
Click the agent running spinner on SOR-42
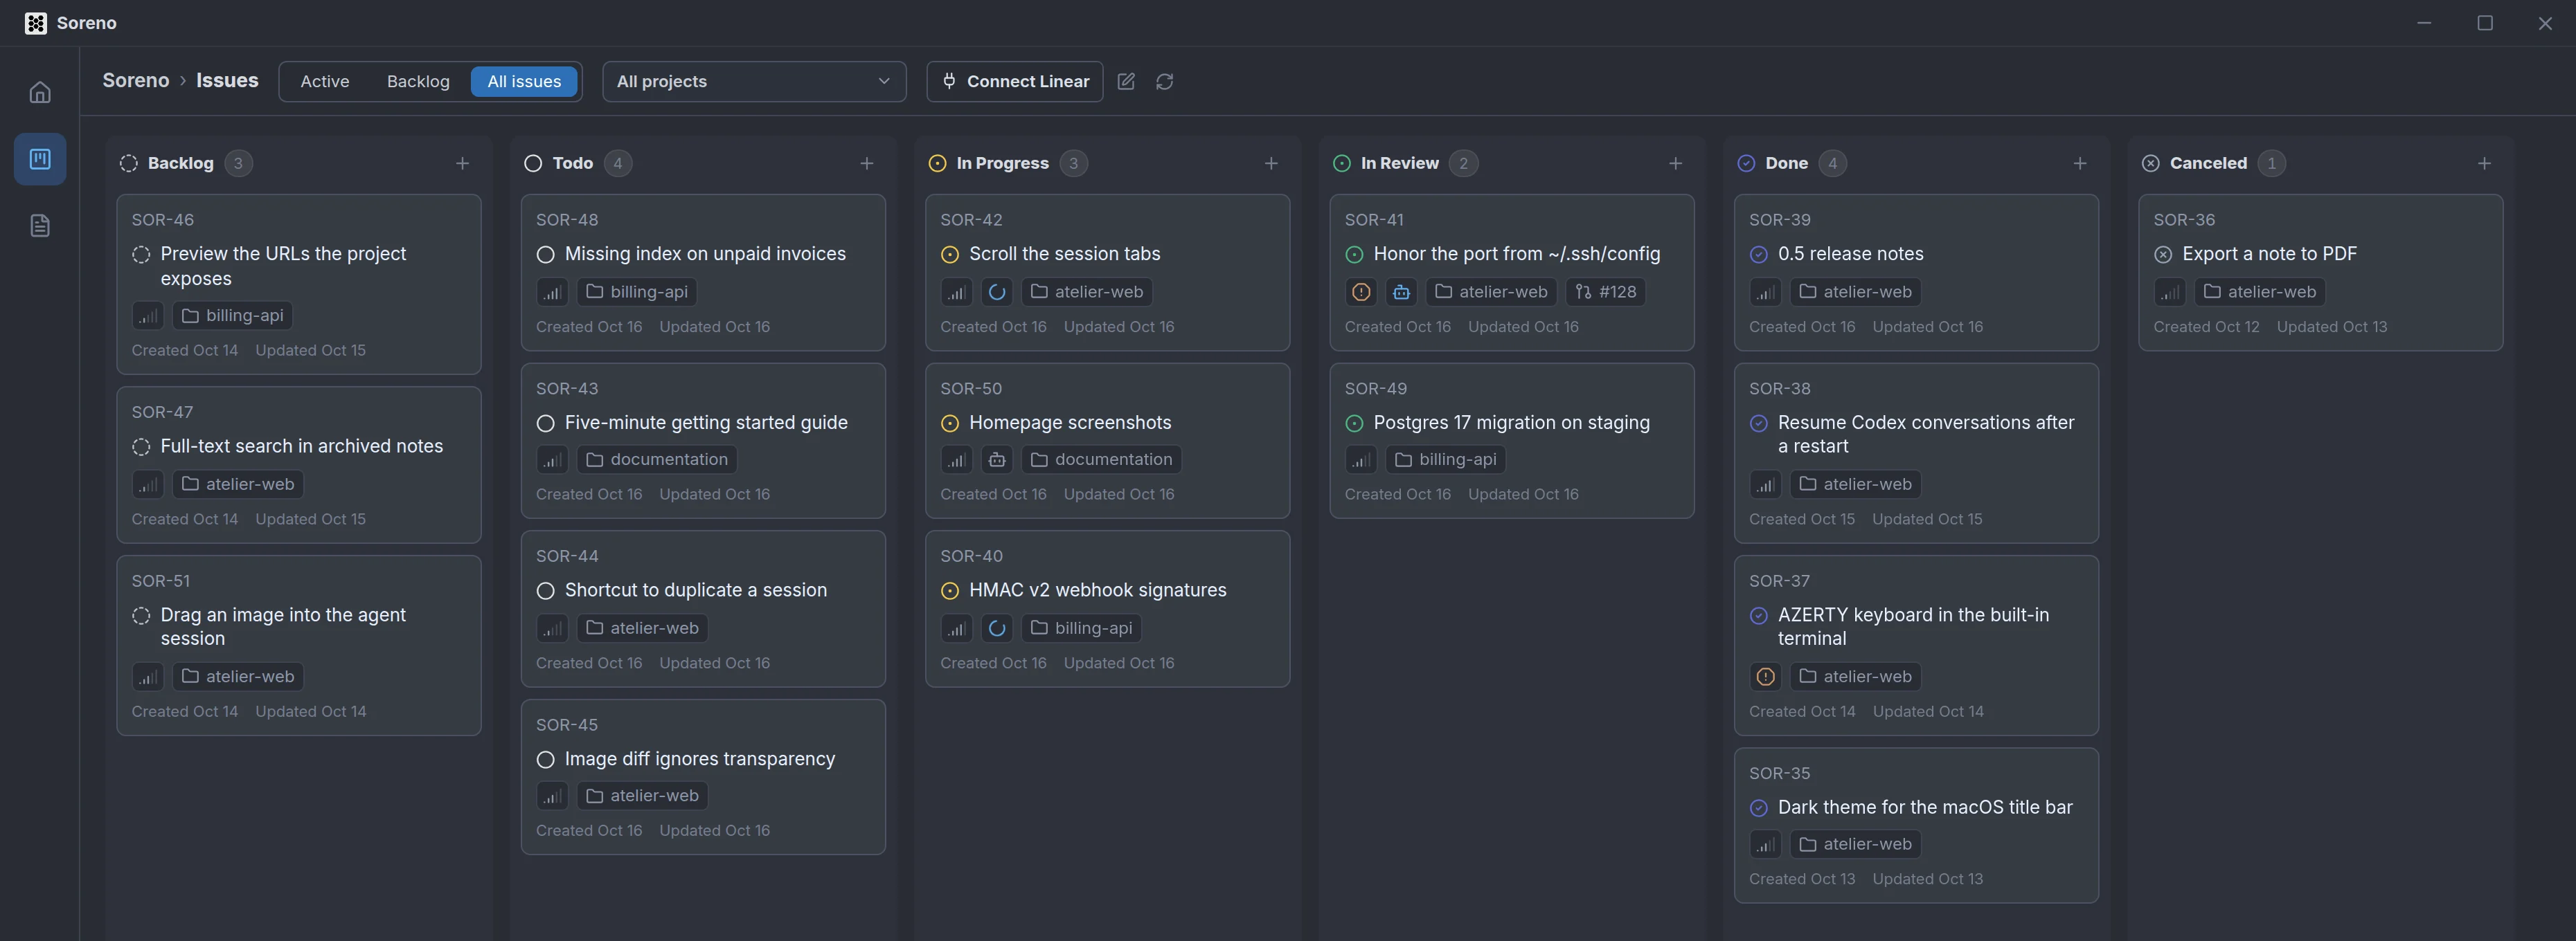(997, 293)
